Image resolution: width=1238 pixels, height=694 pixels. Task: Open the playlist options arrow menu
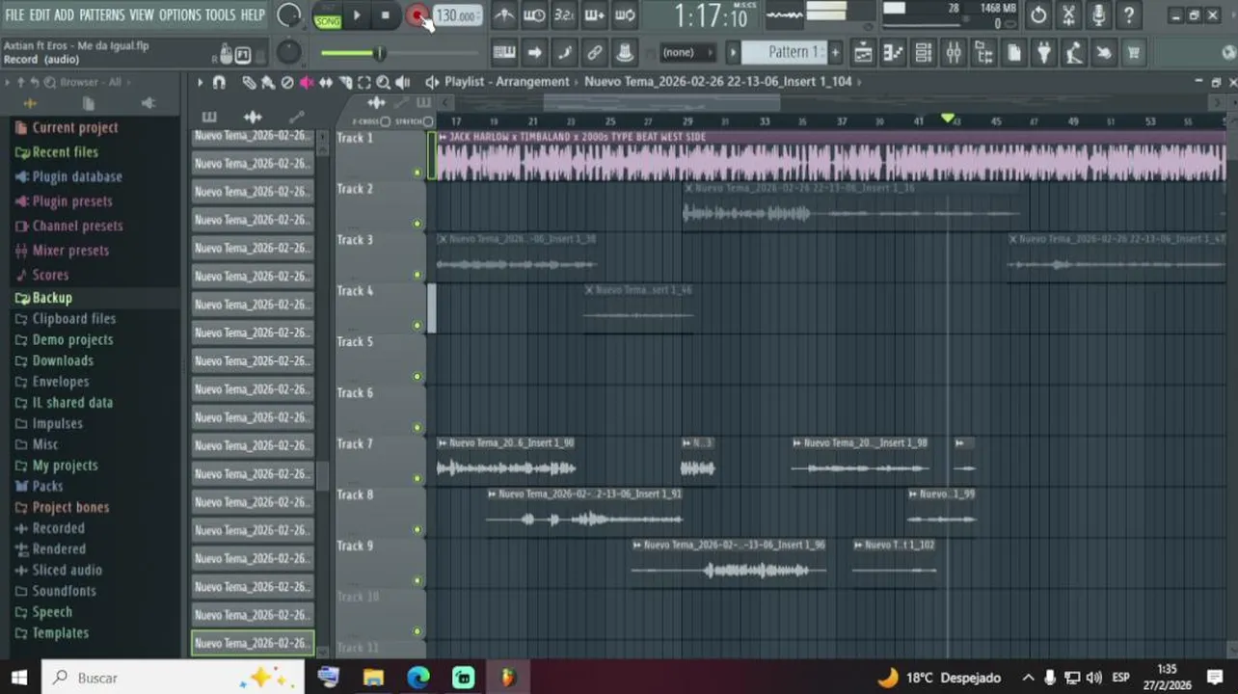pos(200,83)
